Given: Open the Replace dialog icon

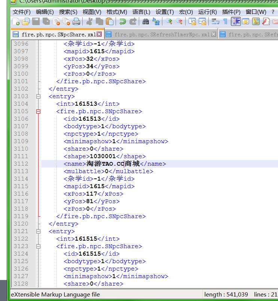Looking at the screenshot, I should pyautogui.click(x=156, y=21).
